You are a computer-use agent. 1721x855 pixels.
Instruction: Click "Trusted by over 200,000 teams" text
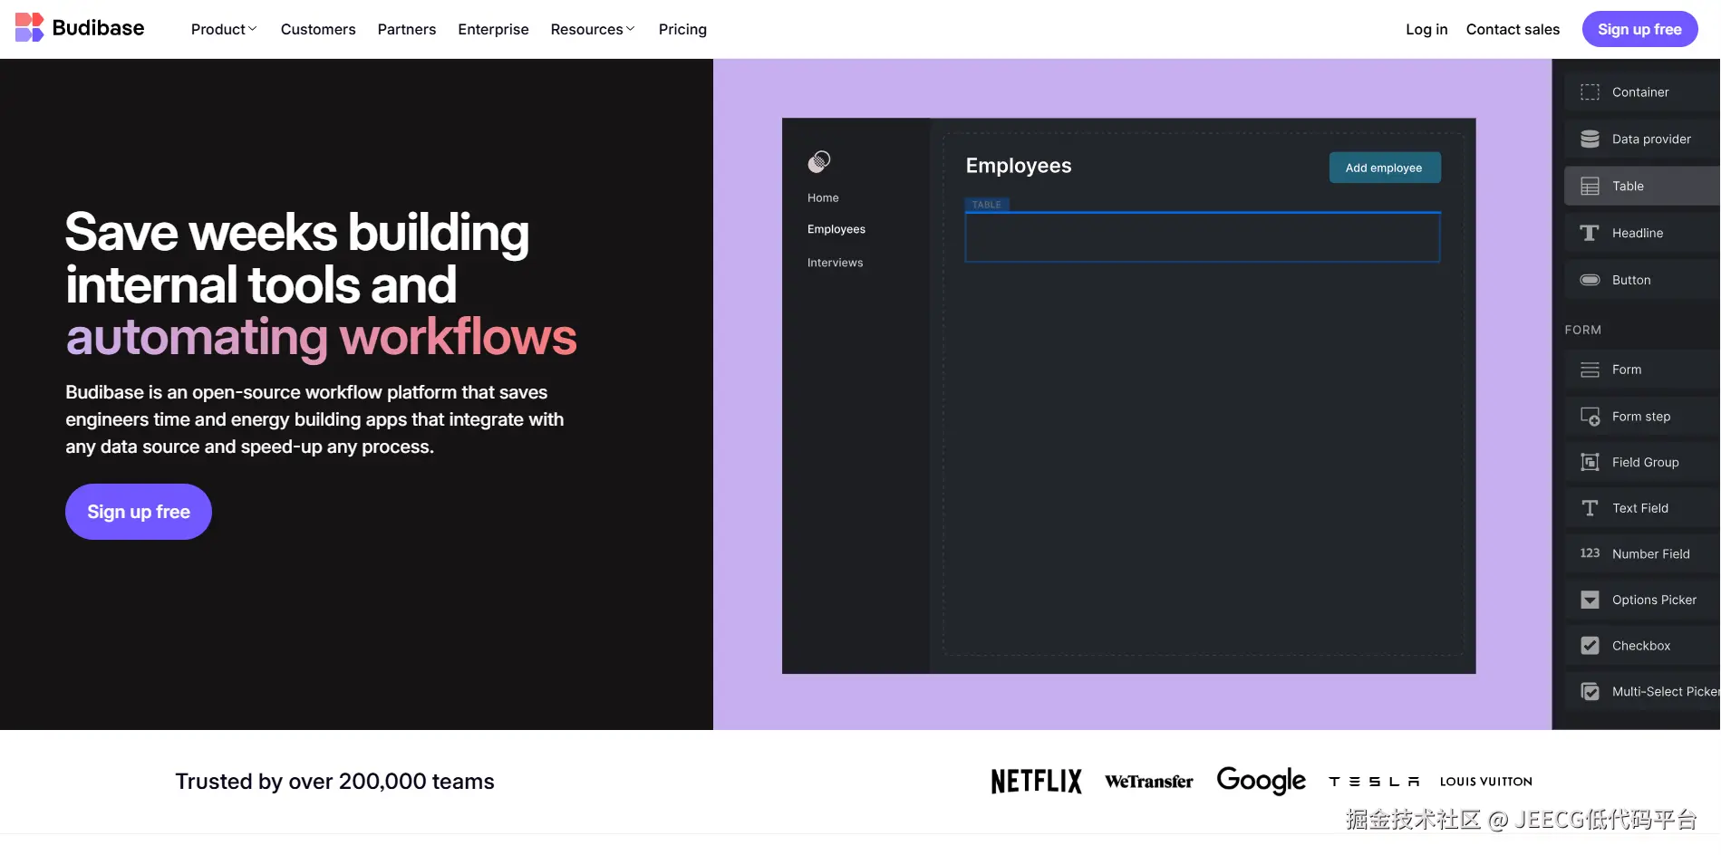coord(334,782)
